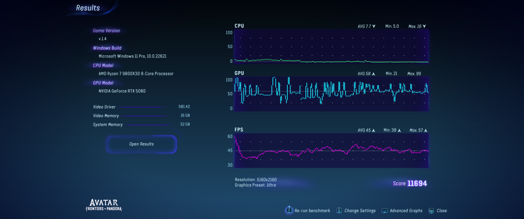The width and height of the screenshot is (524, 219).
Task: Click the up arrow next to FPS AVG 45
Action: pos(374,130)
